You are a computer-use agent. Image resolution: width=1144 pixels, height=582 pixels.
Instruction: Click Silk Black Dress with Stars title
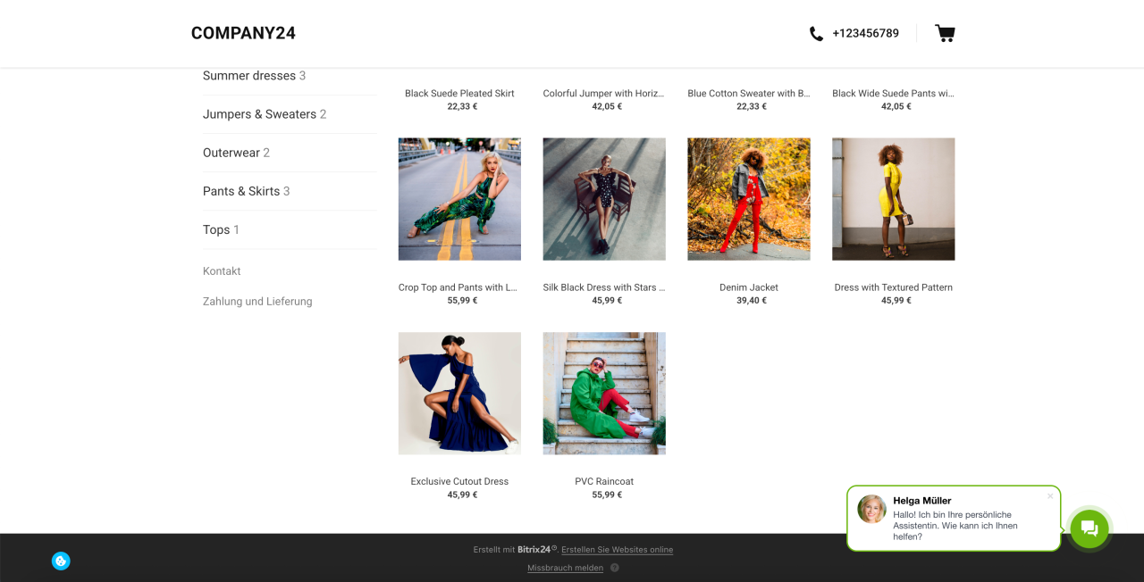click(604, 287)
